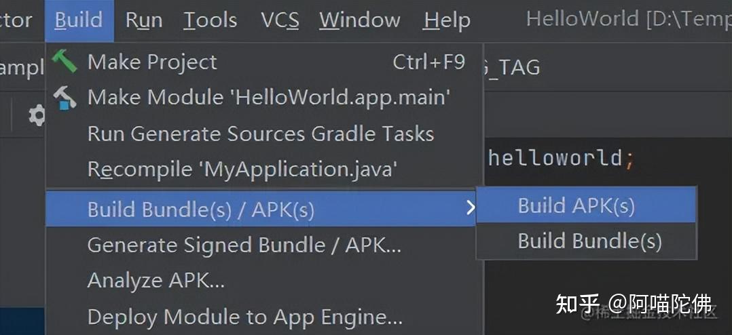732x335 pixels.
Task: Select the Build Bundle(s) / APK(s) entry
Action: tap(201, 210)
